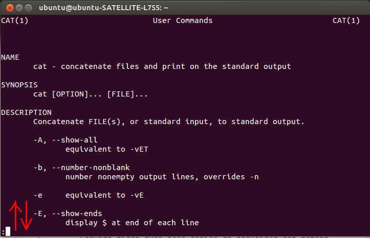The image size is (370, 238).
Task: Click the [FILE]... text in synopsis
Action: (127, 94)
